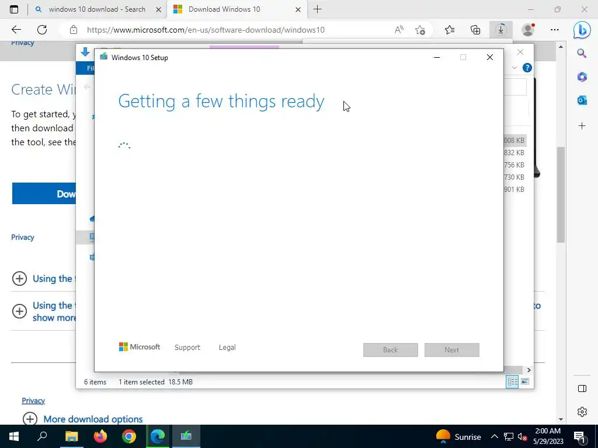Launch Firefox from the taskbar
598x448 pixels.
100,436
